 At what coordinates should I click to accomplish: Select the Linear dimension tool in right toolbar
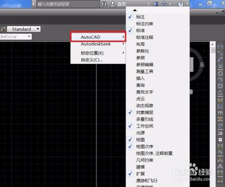pyautogui.click(x=220, y=47)
